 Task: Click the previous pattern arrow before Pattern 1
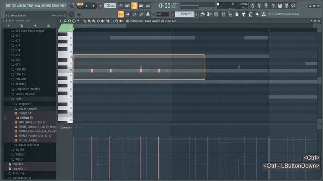(173, 14)
